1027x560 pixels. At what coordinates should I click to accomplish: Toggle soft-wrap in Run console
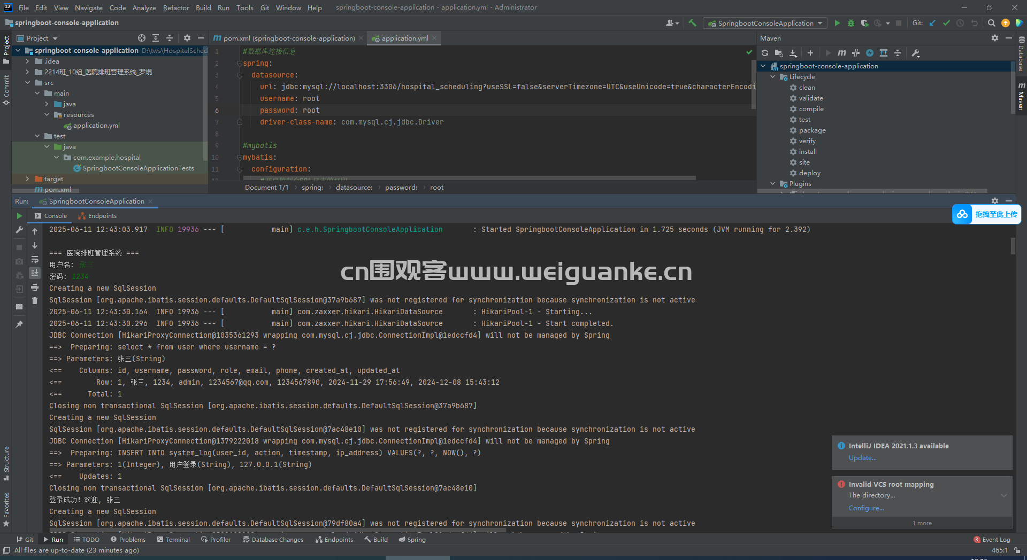[x=35, y=259]
